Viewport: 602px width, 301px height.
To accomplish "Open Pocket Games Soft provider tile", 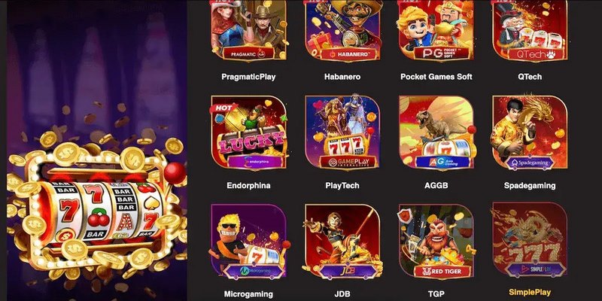I will point(436,30).
